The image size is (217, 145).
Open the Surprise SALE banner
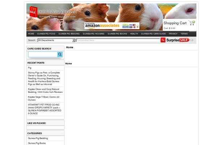(180, 40)
